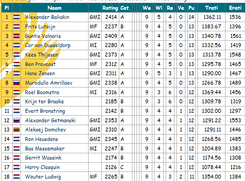The width and height of the screenshot is (246, 181).
Task: Click the Russian flag next to Alexander Getmanski
Action: [x=17, y=120]
